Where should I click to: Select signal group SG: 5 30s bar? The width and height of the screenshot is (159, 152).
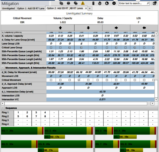tap(19, 144)
